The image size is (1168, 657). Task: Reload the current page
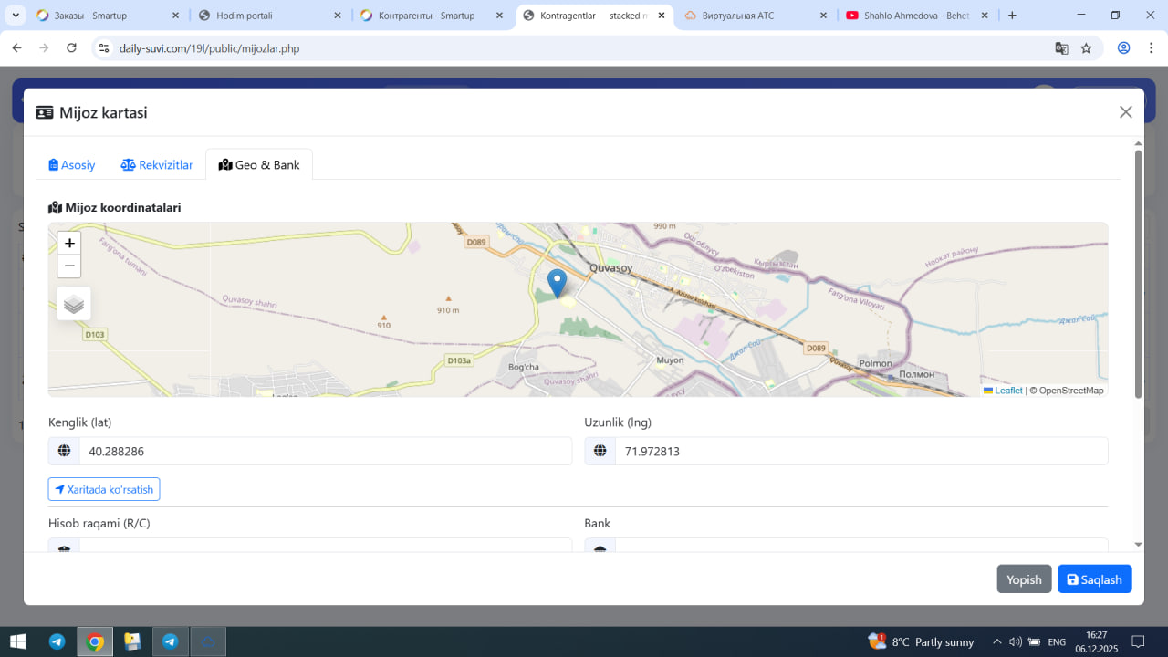click(72, 48)
